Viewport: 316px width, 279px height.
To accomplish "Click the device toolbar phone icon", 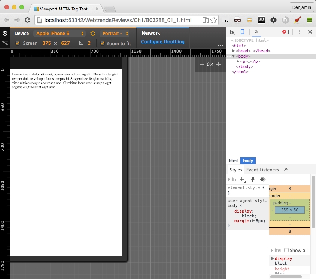I will tap(243, 32).
